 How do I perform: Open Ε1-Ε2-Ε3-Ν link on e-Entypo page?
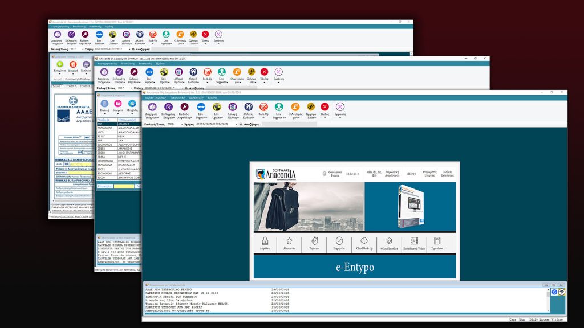click(352, 174)
